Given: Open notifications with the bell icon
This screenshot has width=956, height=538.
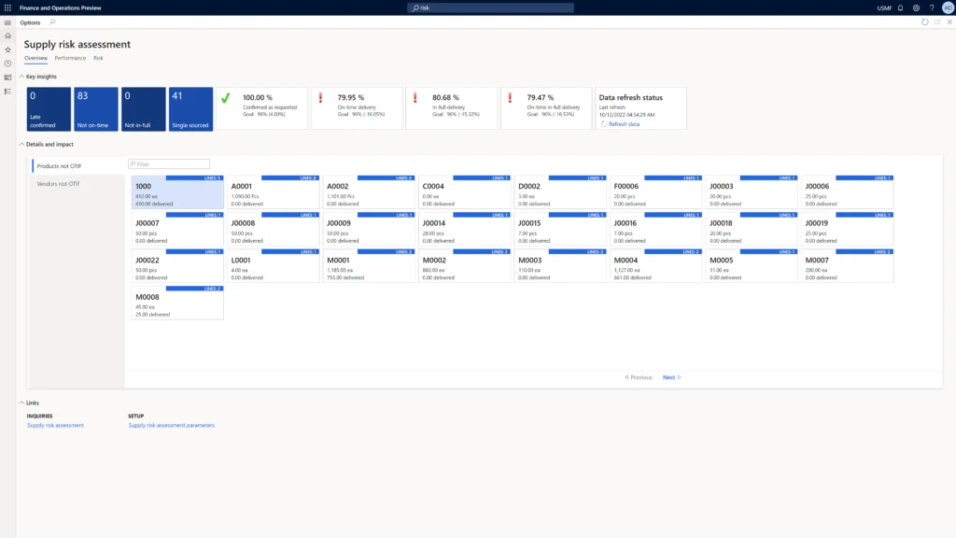Looking at the screenshot, I should tap(898, 7).
